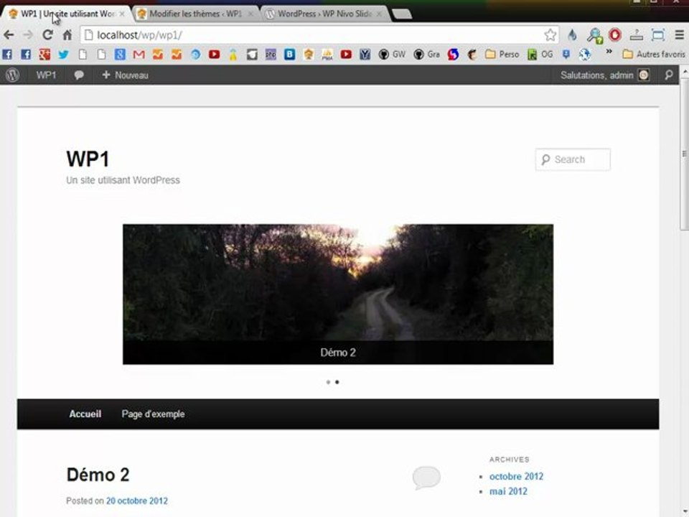Viewport: 689px width, 517px height.
Task: Open the OG bookmark
Action: [540, 55]
